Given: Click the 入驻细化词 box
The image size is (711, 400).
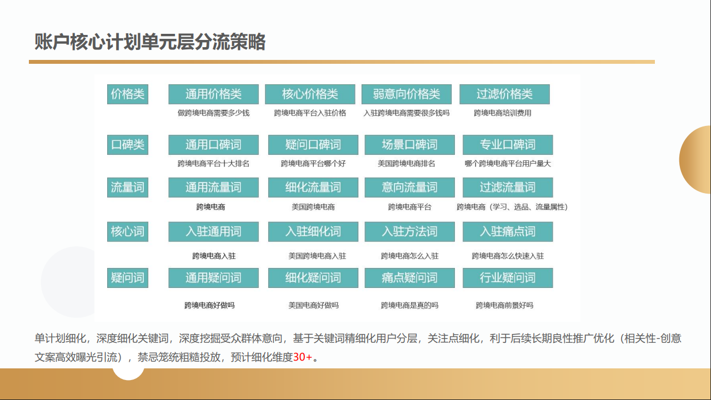Looking at the screenshot, I should click(313, 231).
